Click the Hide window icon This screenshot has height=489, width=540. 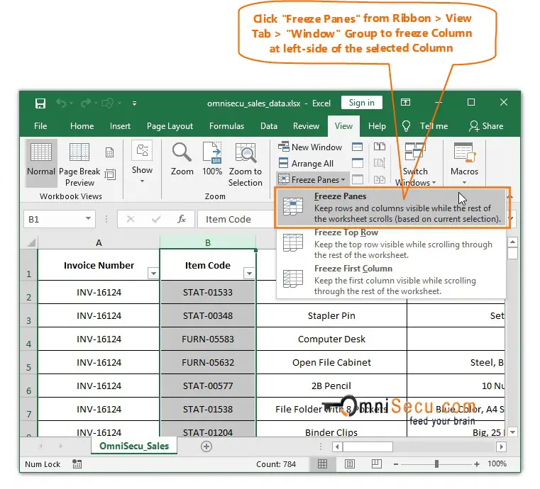(x=357, y=163)
